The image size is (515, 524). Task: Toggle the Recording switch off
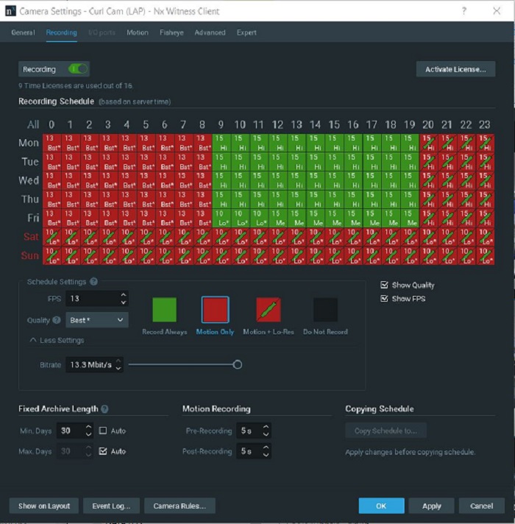pos(77,69)
